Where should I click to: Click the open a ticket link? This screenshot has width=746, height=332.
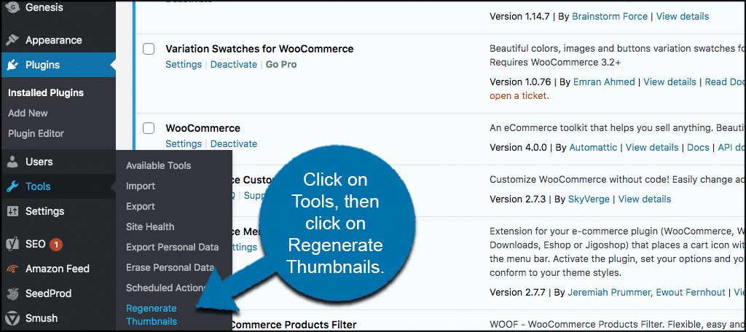pos(519,95)
